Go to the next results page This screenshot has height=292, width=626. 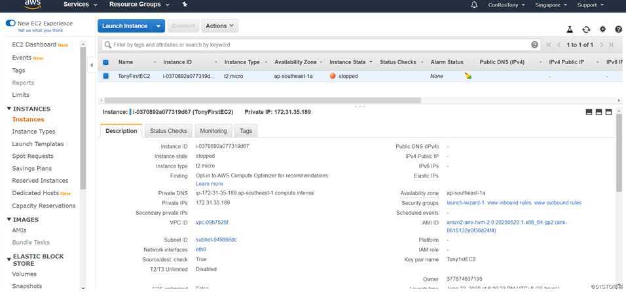coord(601,45)
